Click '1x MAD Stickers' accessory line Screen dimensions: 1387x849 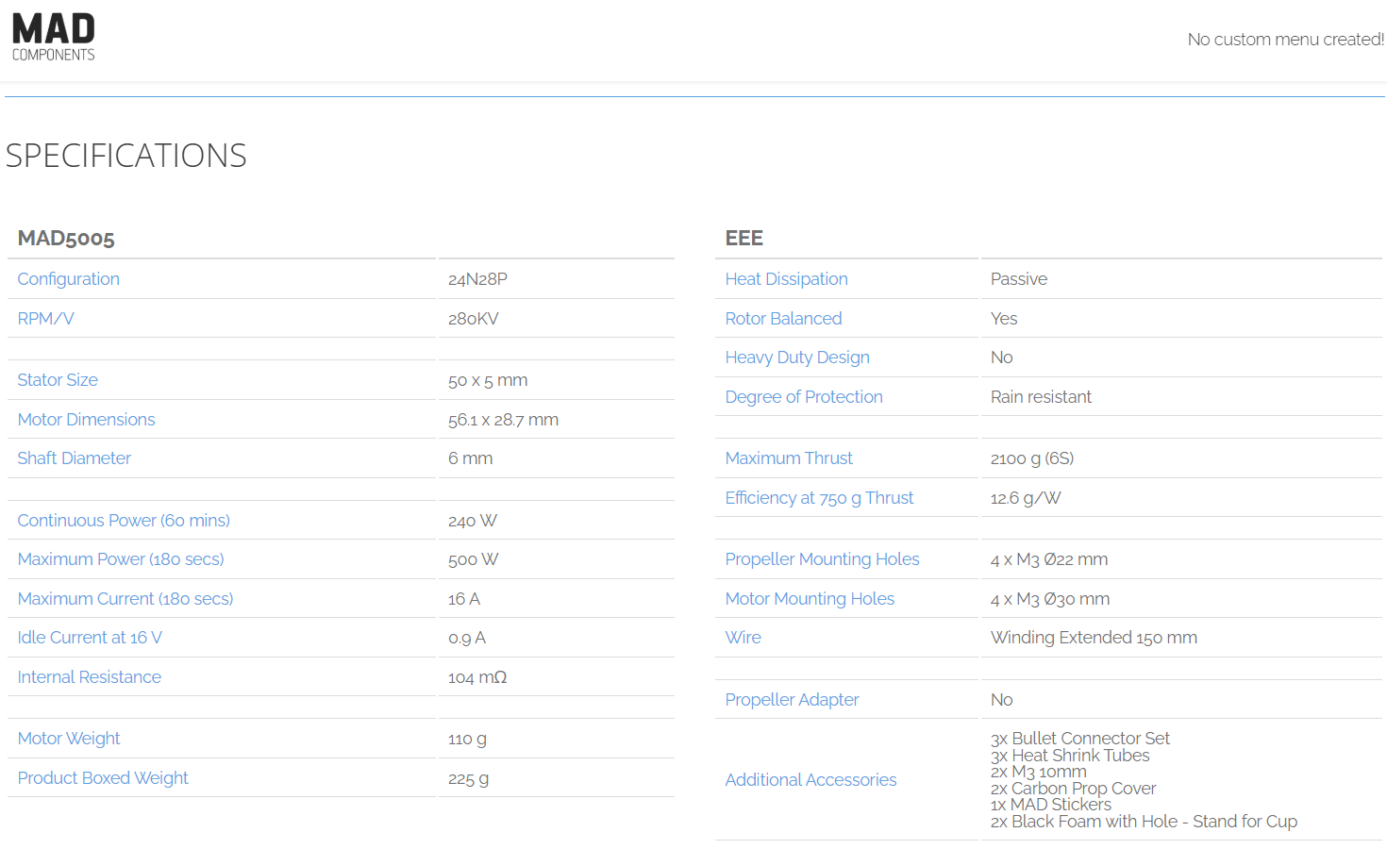(1051, 805)
